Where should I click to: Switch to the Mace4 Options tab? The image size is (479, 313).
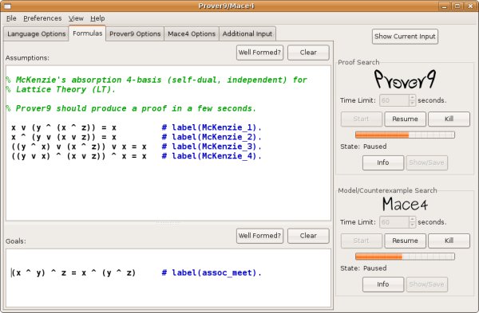click(x=192, y=33)
